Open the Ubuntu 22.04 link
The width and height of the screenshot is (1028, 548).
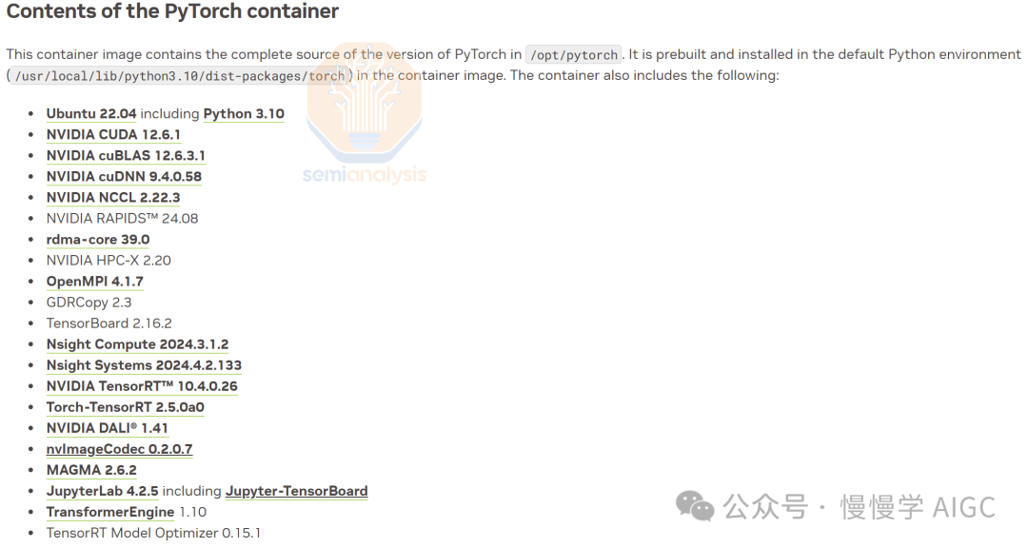click(91, 113)
